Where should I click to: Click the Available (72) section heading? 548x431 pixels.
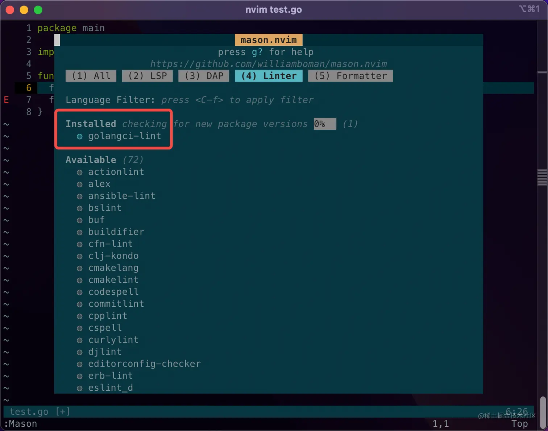[104, 159]
